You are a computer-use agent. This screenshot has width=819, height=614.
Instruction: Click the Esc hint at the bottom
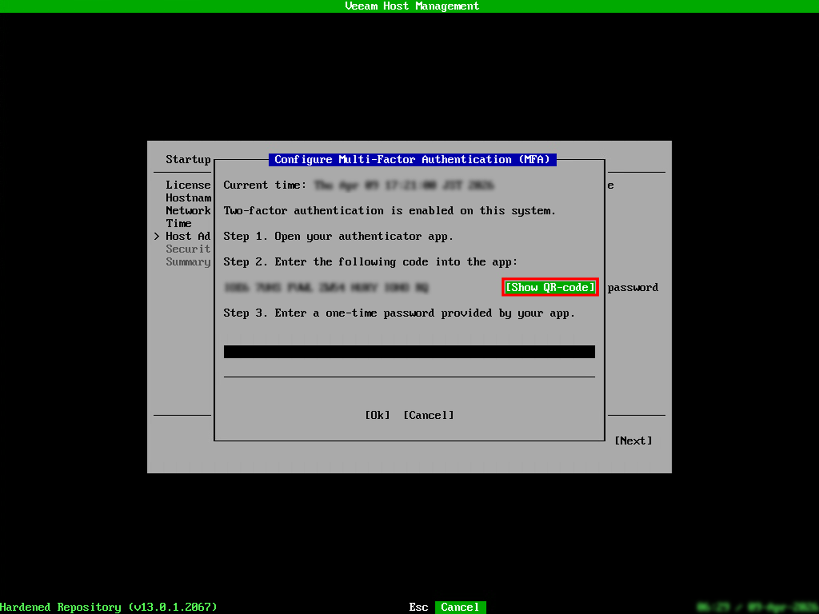point(418,607)
